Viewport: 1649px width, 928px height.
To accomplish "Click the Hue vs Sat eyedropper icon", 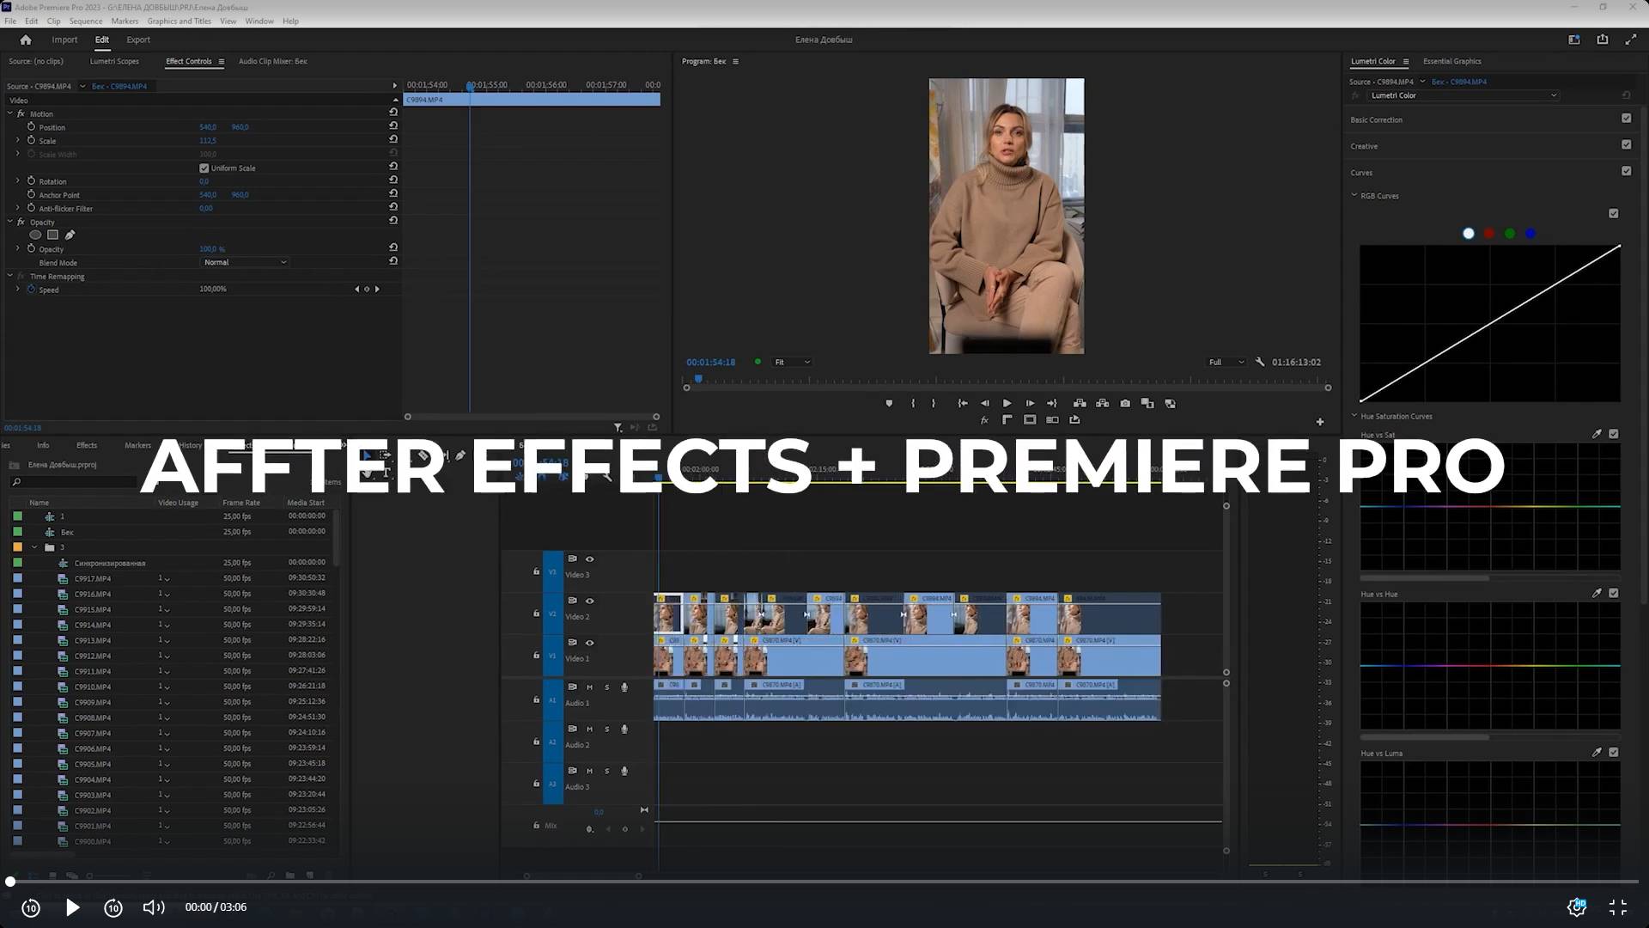I will (1597, 434).
